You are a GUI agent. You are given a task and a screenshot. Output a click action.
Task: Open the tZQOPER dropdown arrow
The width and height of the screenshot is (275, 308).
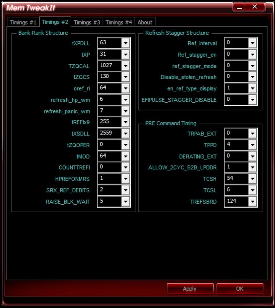(x=125, y=145)
